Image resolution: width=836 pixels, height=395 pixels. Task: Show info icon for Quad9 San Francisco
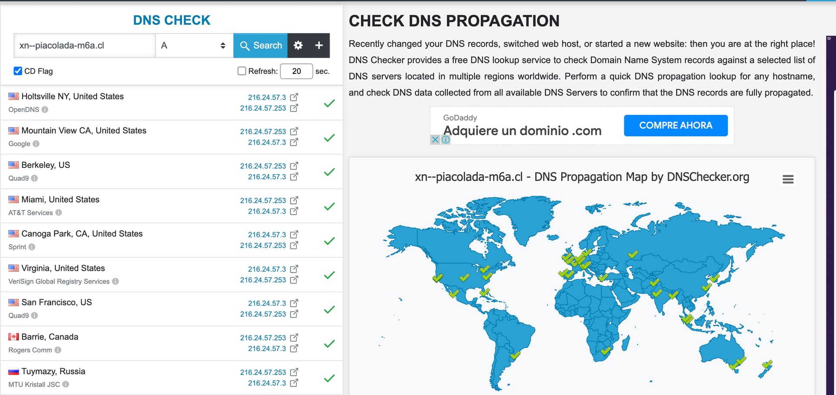34,315
